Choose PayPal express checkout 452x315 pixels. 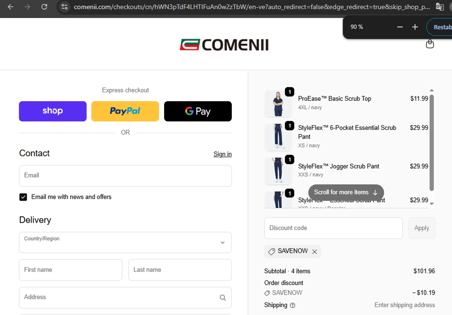point(125,111)
